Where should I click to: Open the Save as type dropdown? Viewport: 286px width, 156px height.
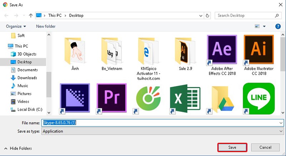click(281, 131)
